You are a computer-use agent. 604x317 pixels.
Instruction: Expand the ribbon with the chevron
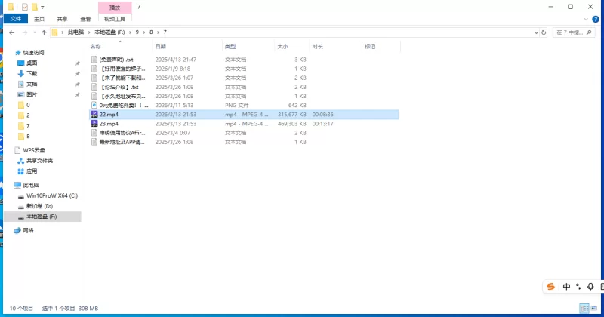coord(587,18)
